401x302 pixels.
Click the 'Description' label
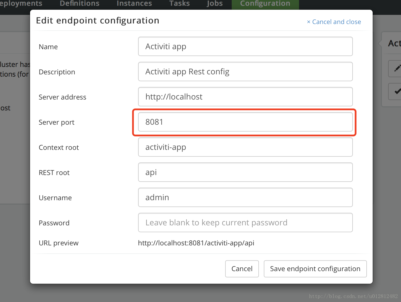coord(57,72)
